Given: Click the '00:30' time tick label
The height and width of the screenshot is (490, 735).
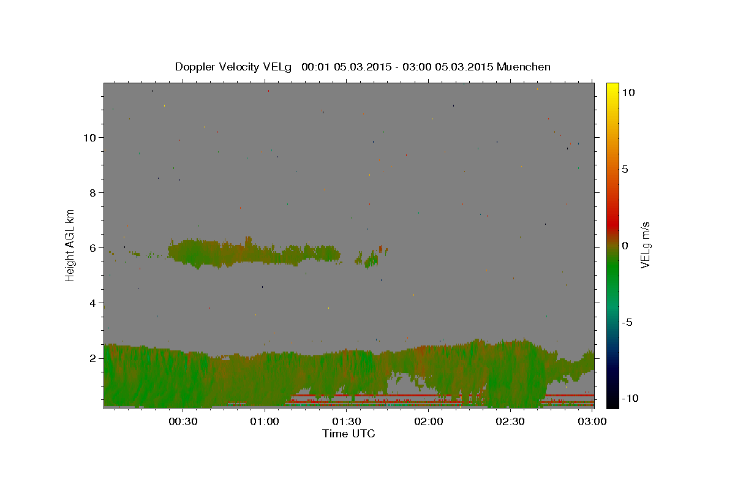Looking at the screenshot, I should [x=183, y=422].
